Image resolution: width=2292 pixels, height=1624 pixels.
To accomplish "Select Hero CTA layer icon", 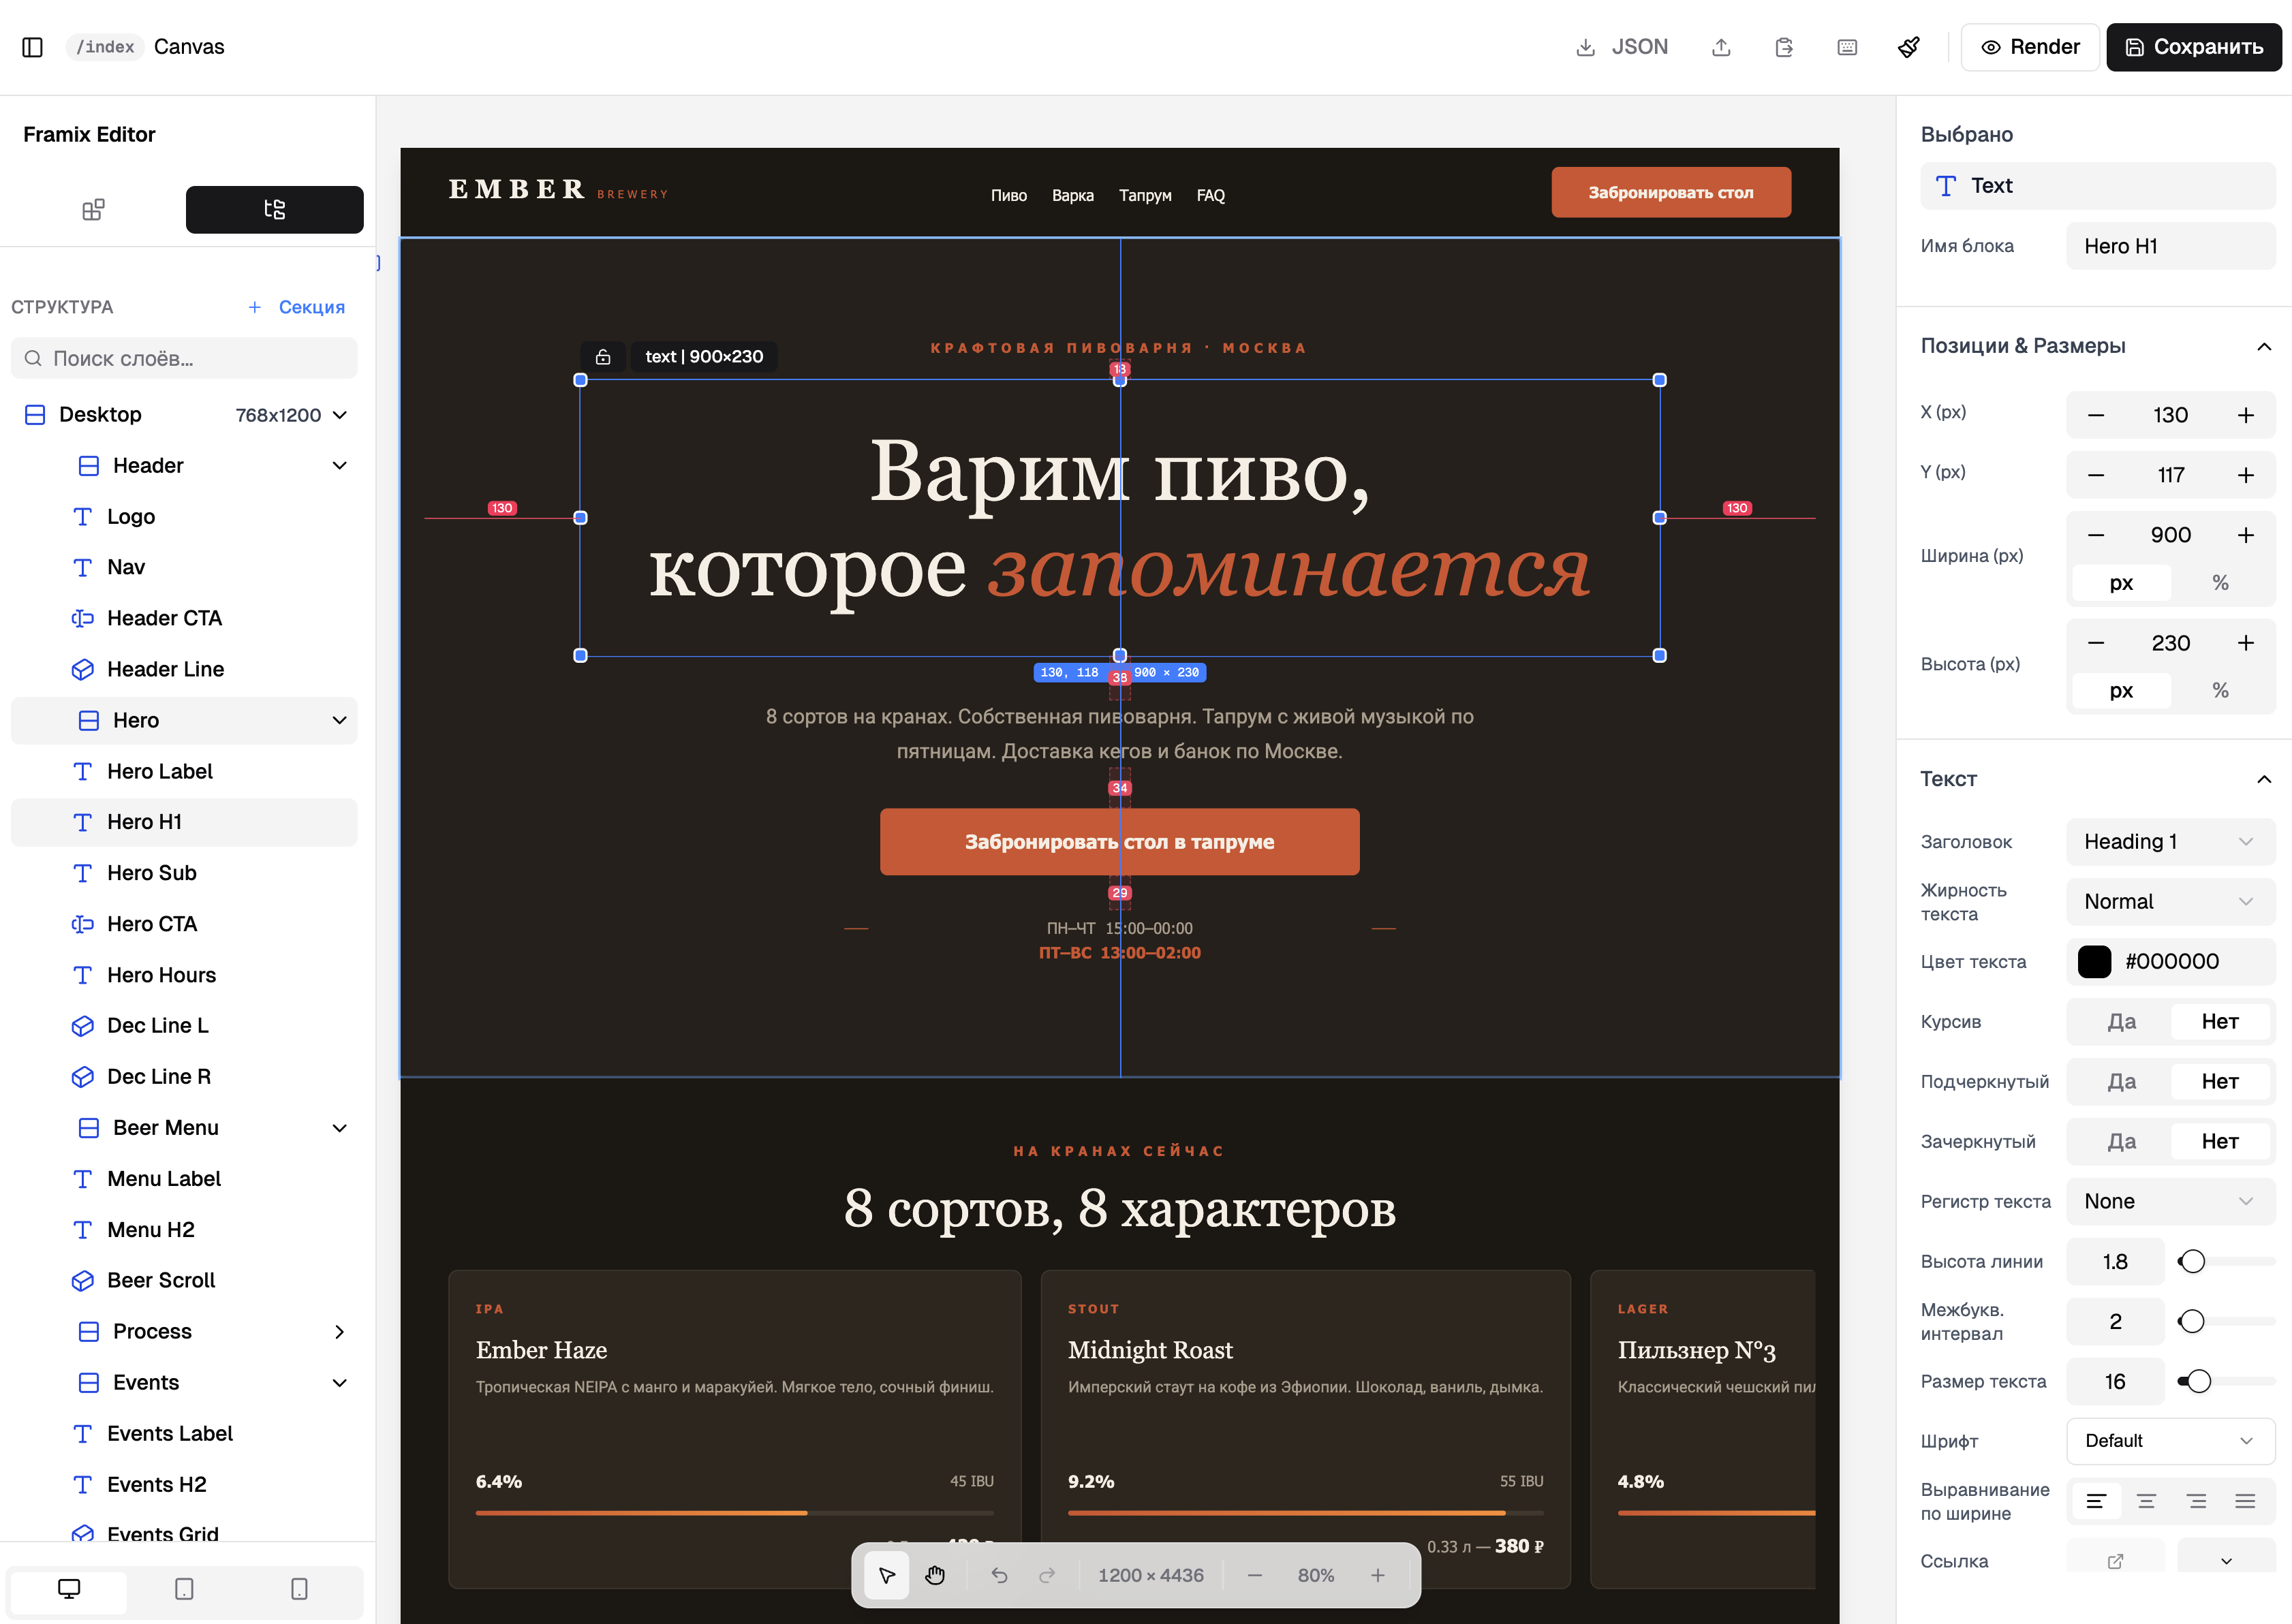I will click(83, 924).
